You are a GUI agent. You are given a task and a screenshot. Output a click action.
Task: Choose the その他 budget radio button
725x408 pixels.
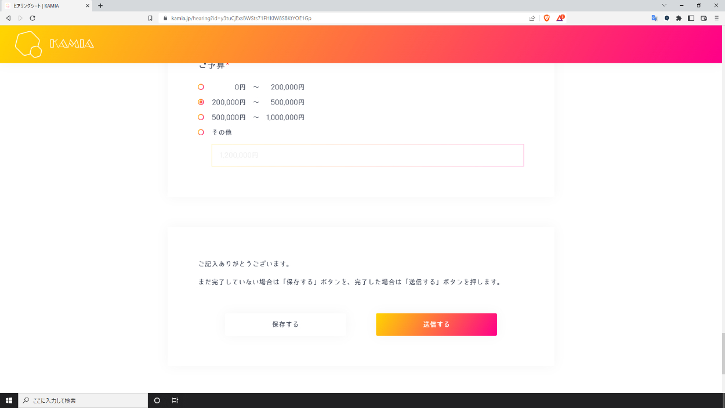coord(201,132)
